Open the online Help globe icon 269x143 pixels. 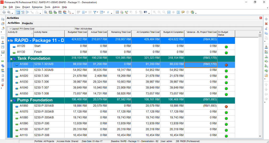pyautogui.click(x=192, y=12)
